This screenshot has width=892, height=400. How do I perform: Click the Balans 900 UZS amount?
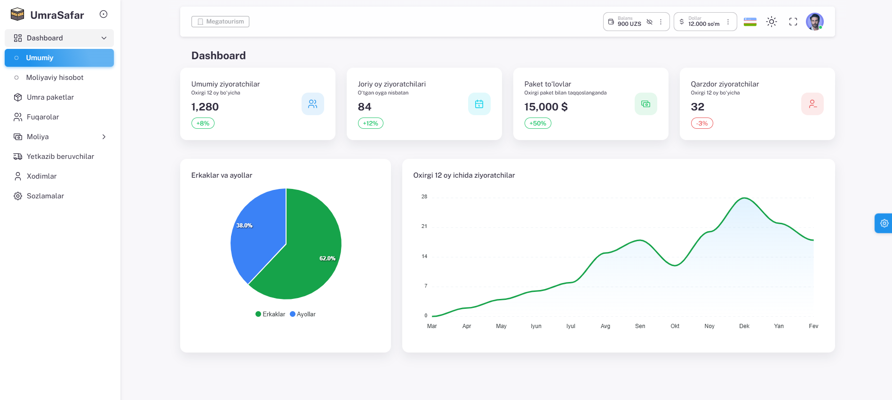(629, 24)
